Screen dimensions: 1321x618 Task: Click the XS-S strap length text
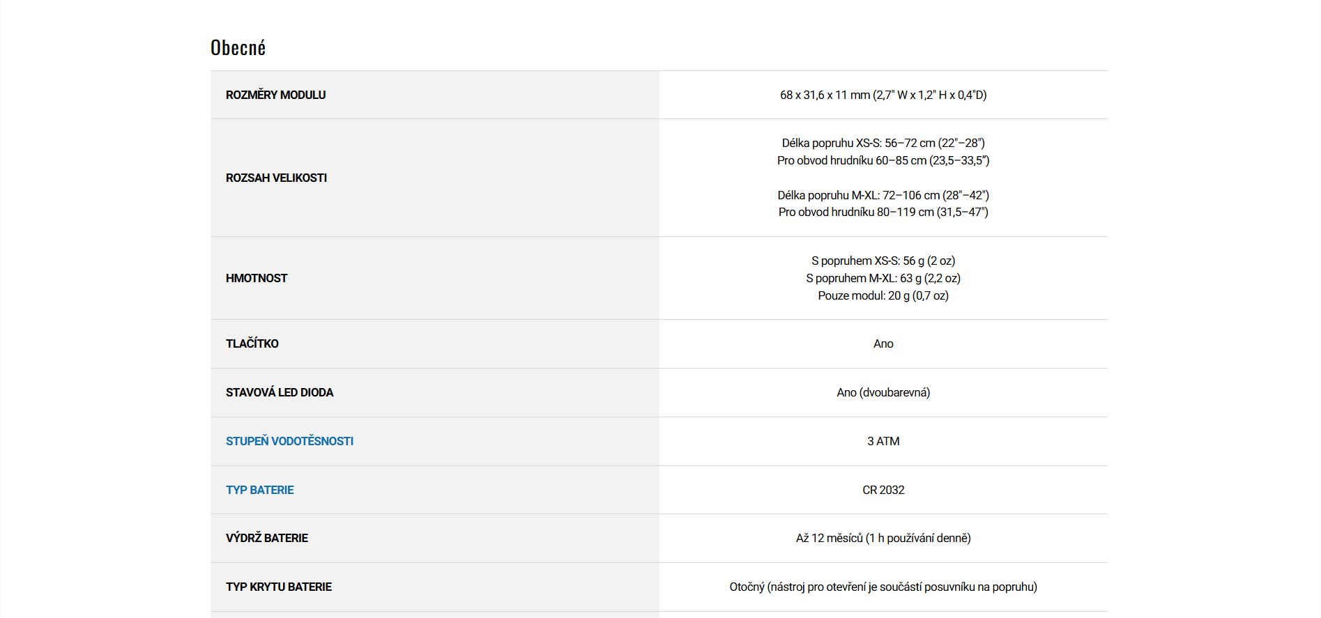coord(883,143)
